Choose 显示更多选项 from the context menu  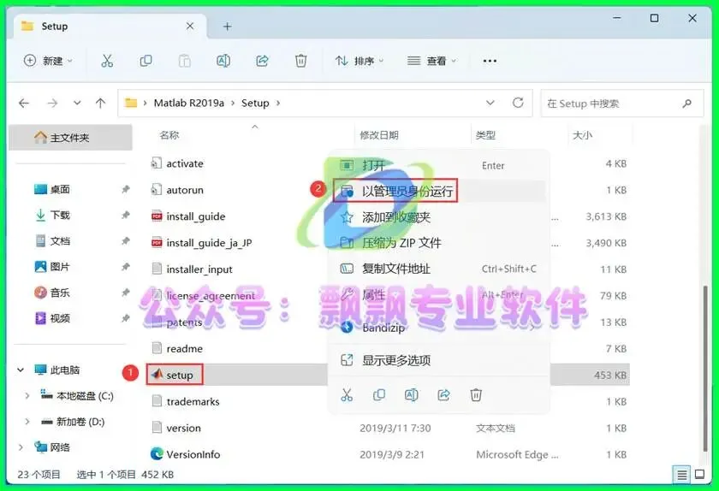439,360
